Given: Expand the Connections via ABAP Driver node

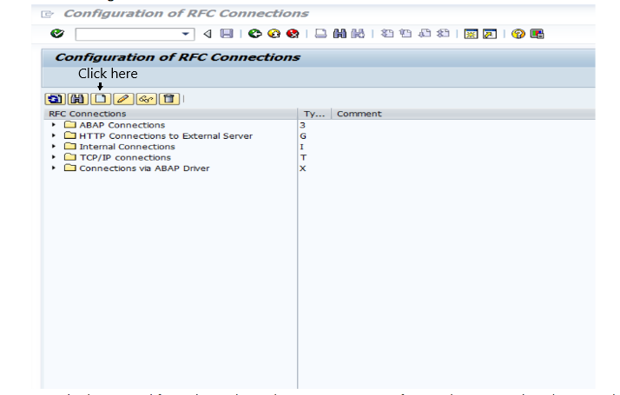Looking at the screenshot, I should coord(54,168).
